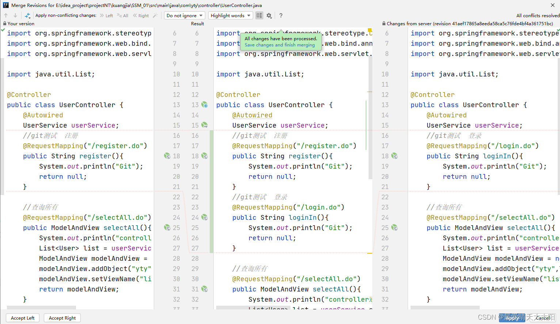Click gutter icon on Result line 13

205,105
